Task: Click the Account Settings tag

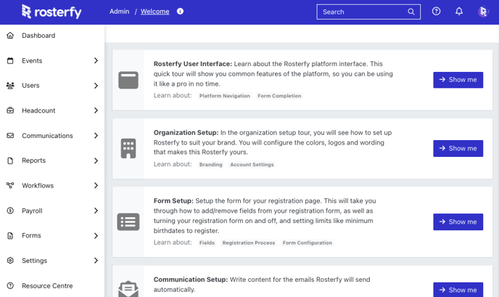Action: pos(252,164)
